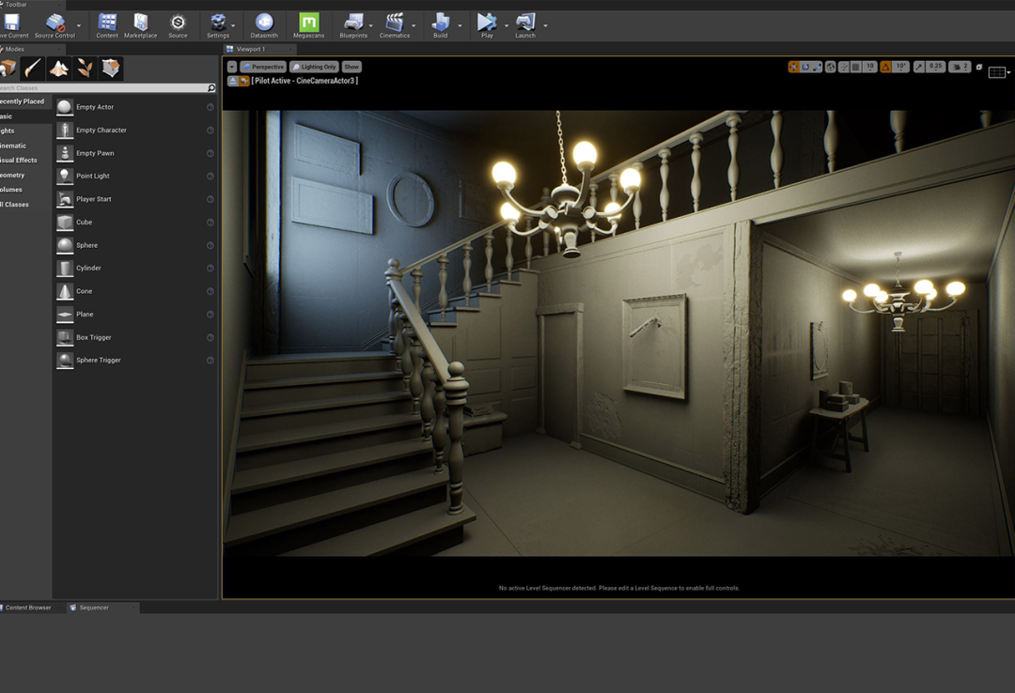Select Sphere Trigger in placement list
Screen dimensions: 1015x693
click(136, 361)
